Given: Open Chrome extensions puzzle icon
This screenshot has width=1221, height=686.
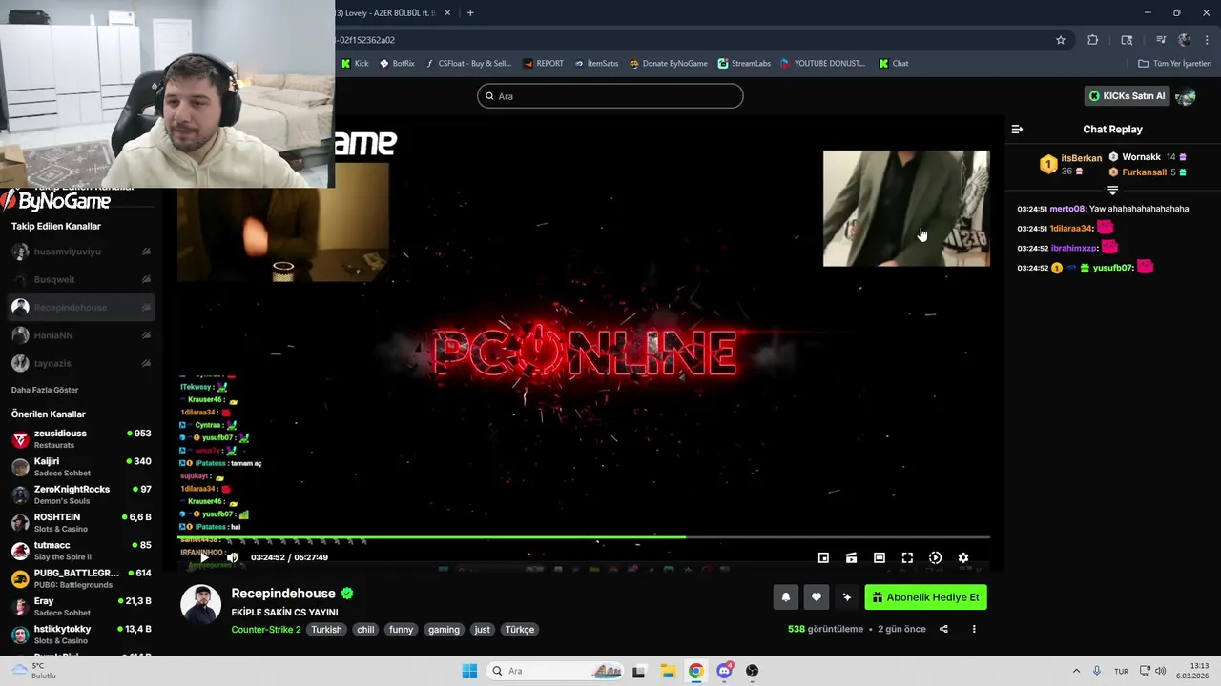Looking at the screenshot, I should (1092, 40).
